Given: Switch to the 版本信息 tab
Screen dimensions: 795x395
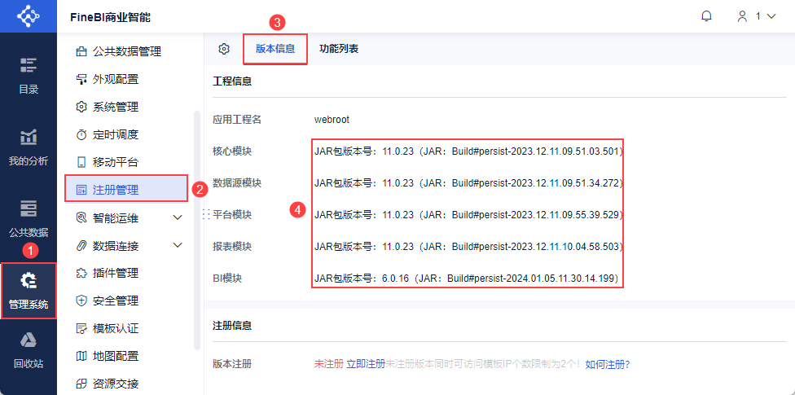Looking at the screenshot, I should [x=275, y=49].
